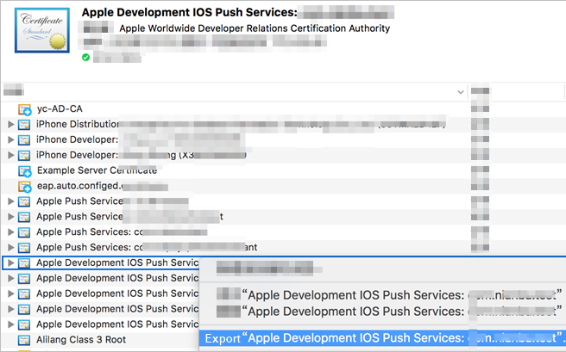566x352 pixels.
Task: Expand the iPhone Distribution certificate row
Action: click(11, 125)
